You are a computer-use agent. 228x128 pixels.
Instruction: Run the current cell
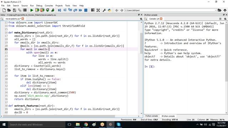tap(37, 10)
